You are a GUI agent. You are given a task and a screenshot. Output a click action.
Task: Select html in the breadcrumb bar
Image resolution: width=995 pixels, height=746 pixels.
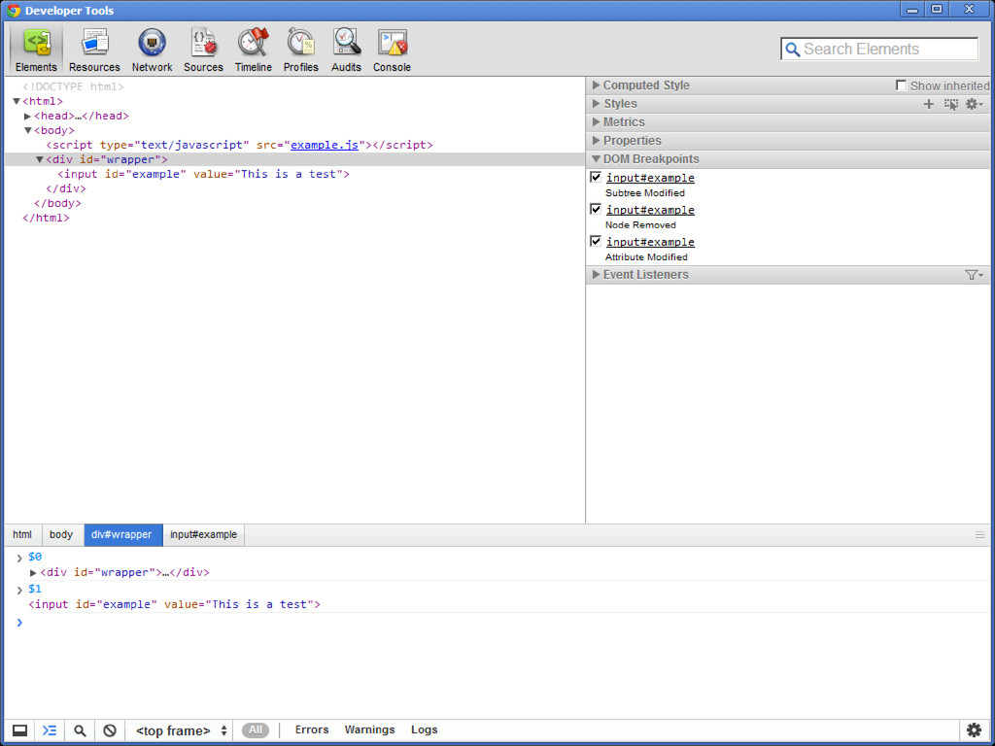pyautogui.click(x=22, y=535)
